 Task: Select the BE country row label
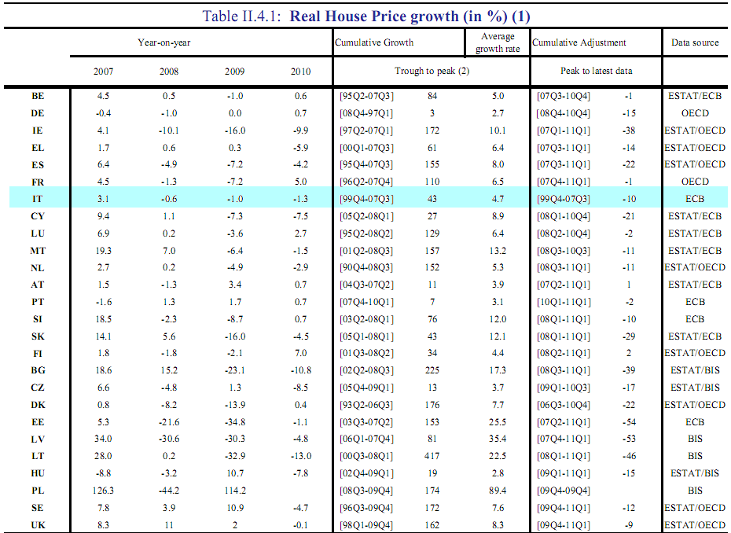click(38, 96)
